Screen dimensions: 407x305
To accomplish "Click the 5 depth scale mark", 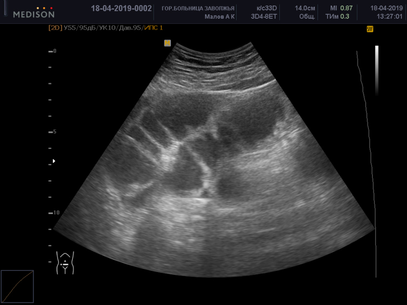I will pyautogui.click(x=52, y=132).
